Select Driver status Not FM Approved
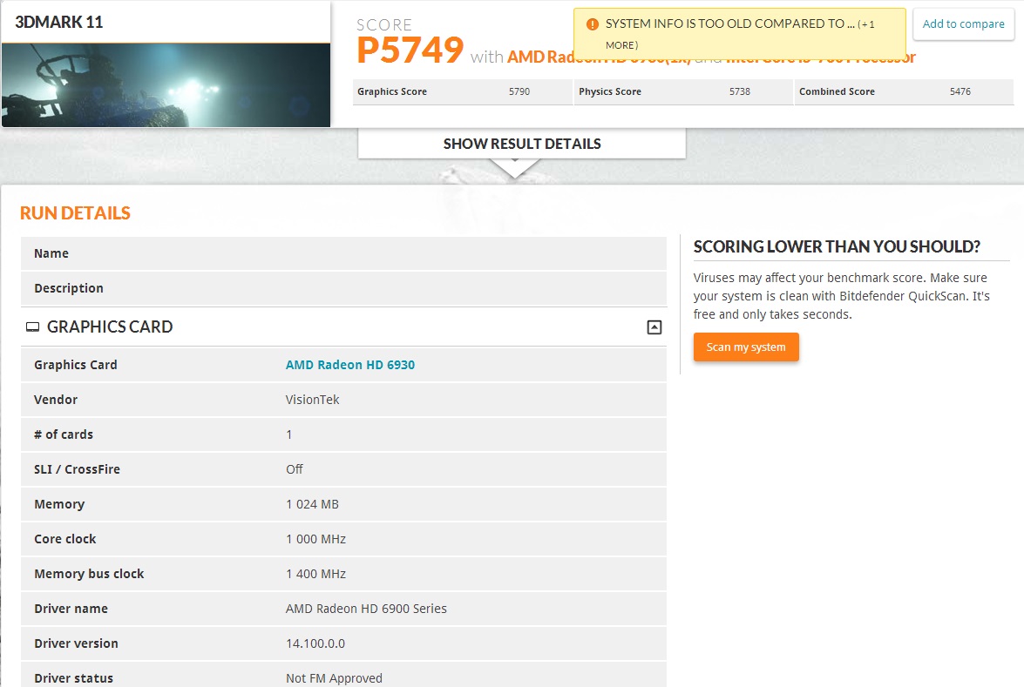The image size is (1024, 687). pyautogui.click(x=334, y=678)
